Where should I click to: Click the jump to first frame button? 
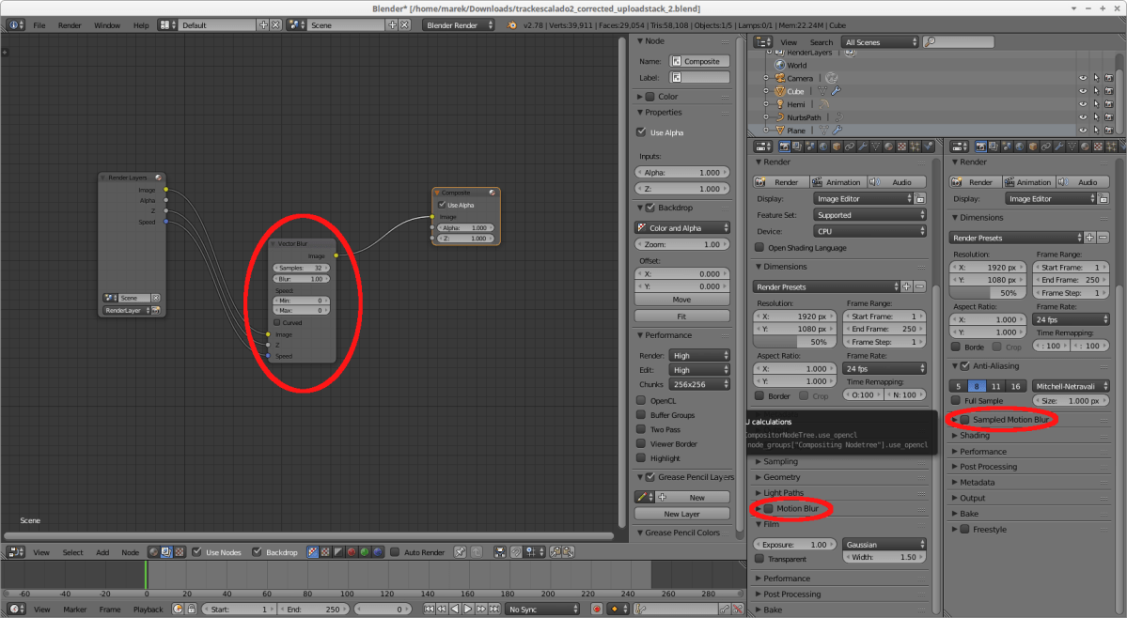[x=430, y=609]
